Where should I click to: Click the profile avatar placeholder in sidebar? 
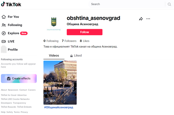(4, 49)
